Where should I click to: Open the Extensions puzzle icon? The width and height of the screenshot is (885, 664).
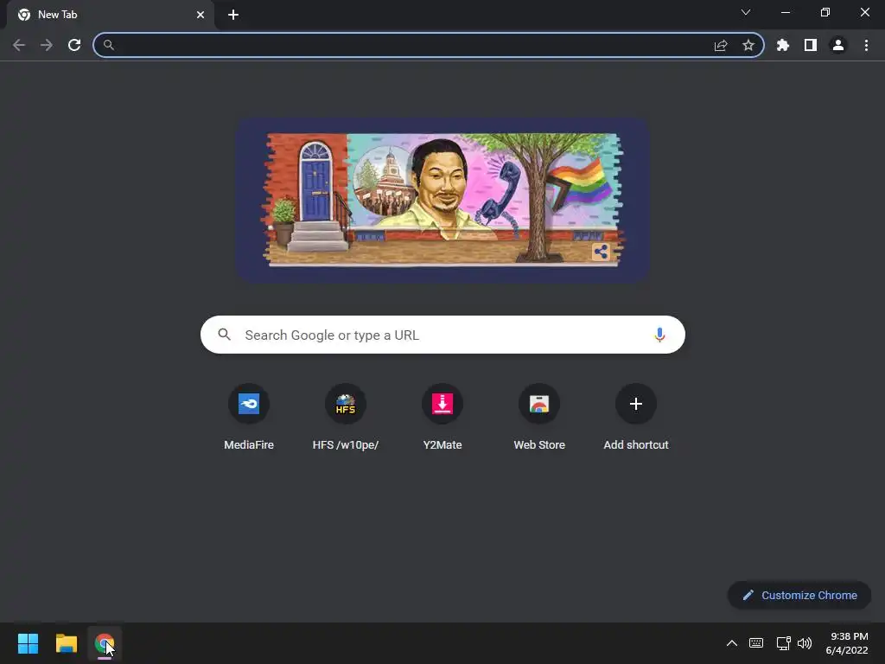pyautogui.click(x=783, y=45)
